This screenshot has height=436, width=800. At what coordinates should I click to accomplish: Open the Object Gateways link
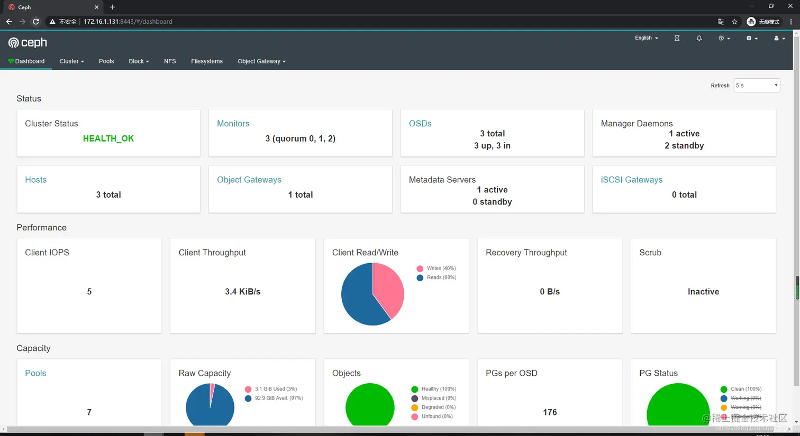tap(249, 180)
